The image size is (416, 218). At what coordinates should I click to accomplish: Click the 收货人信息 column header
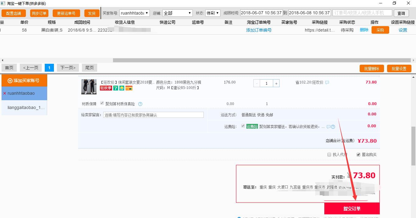[x=125, y=22]
